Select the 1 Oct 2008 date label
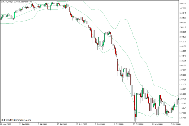The image size is (189, 126). click(x=118, y=124)
